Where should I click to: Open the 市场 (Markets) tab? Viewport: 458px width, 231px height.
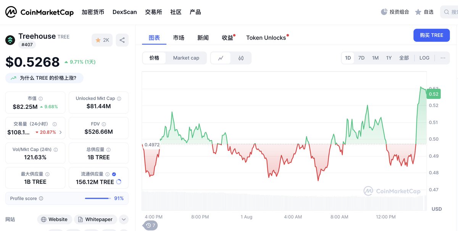179,38
